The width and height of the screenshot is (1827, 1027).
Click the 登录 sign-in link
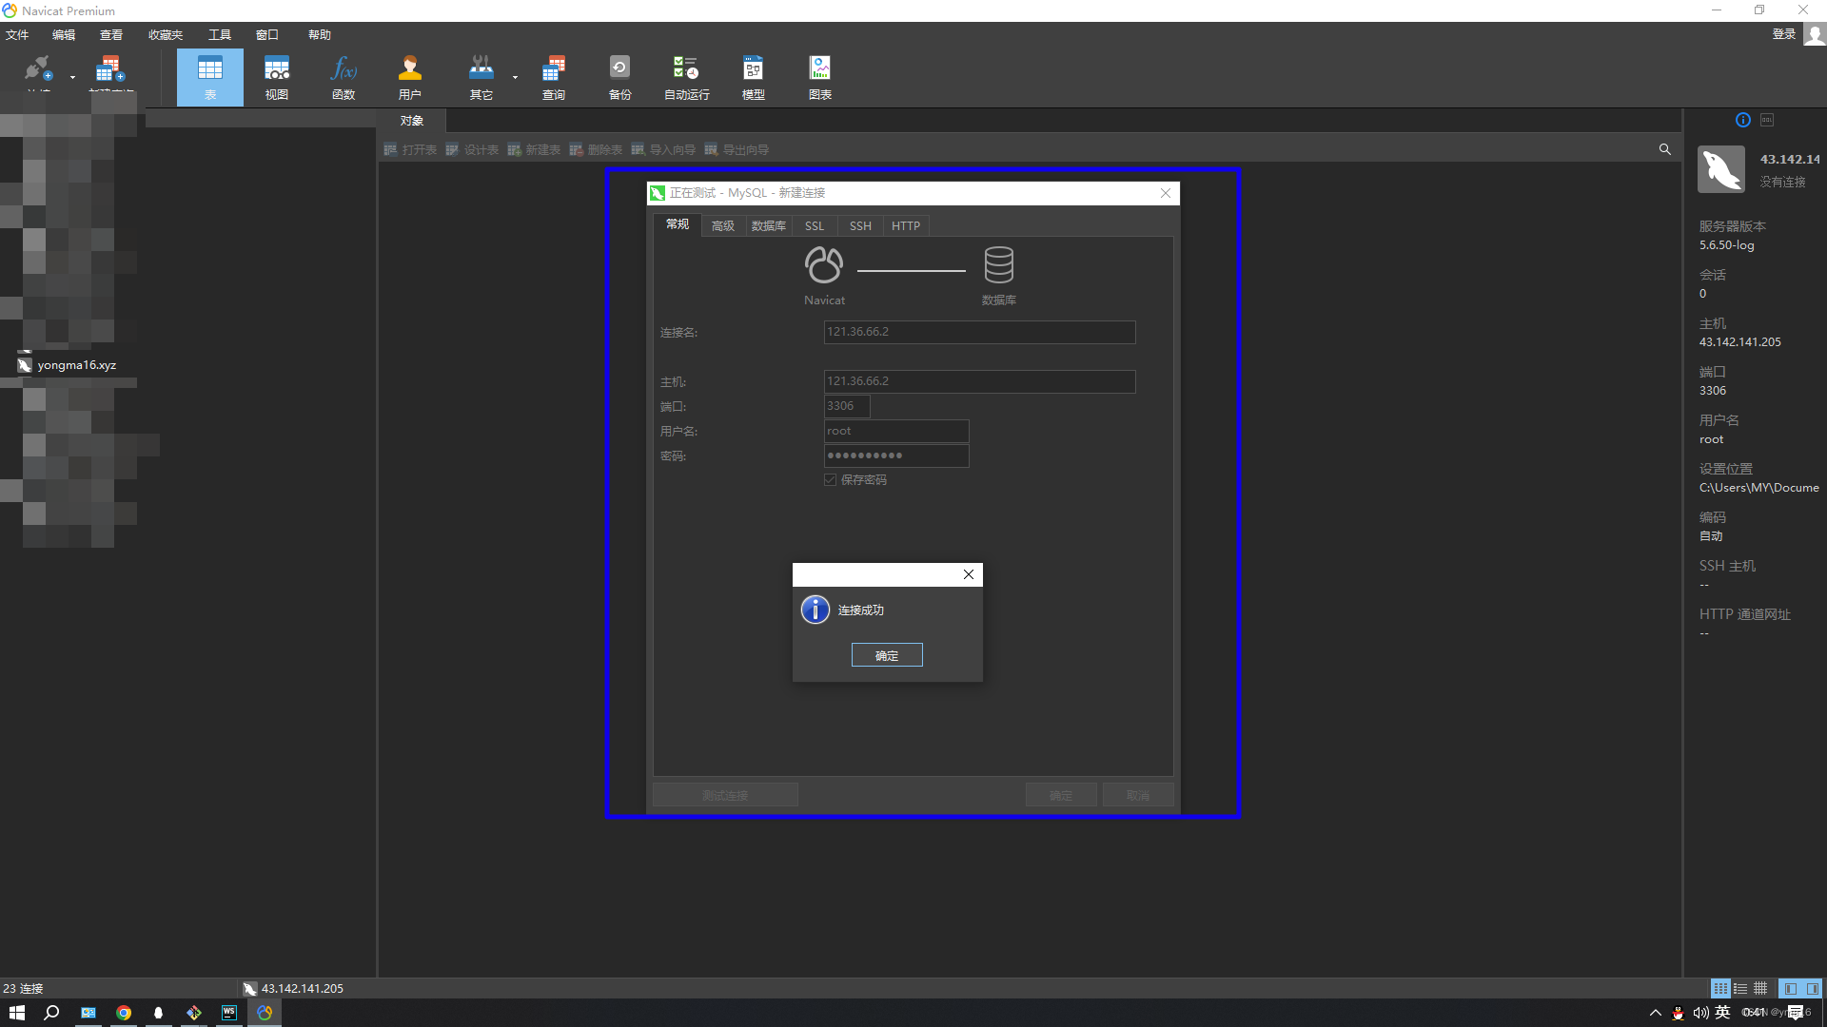(x=1783, y=34)
